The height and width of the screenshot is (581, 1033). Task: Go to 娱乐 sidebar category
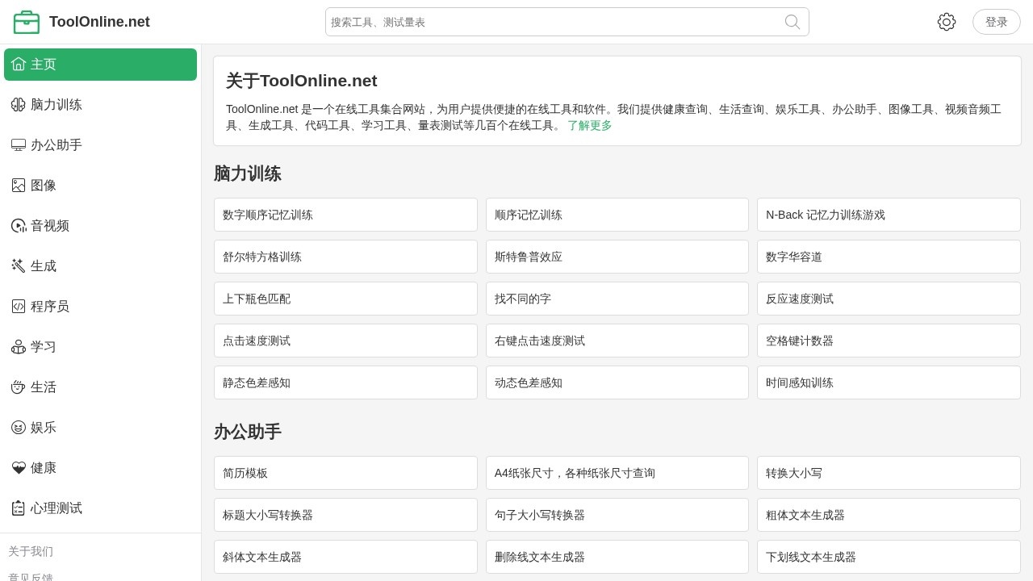click(x=44, y=428)
